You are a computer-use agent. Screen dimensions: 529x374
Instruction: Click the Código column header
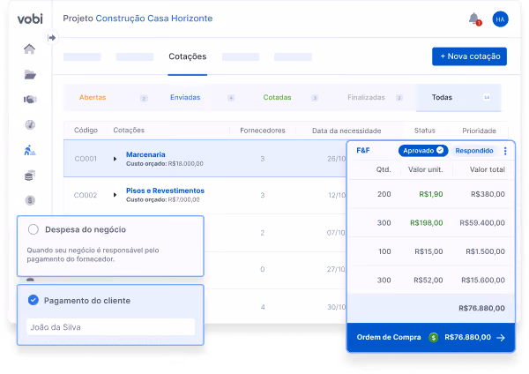click(86, 130)
